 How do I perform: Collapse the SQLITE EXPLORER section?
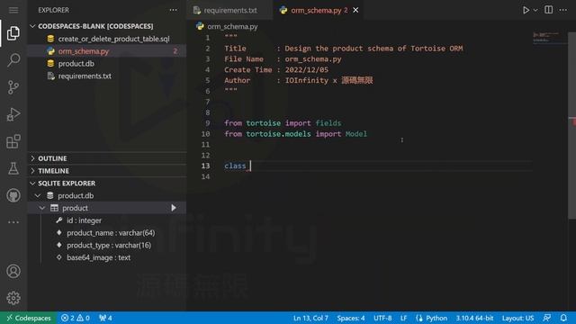pyautogui.click(x=67, y=183)
